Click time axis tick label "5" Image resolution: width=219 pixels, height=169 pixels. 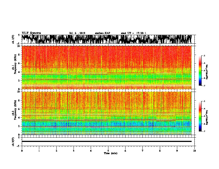pos(108,151)
